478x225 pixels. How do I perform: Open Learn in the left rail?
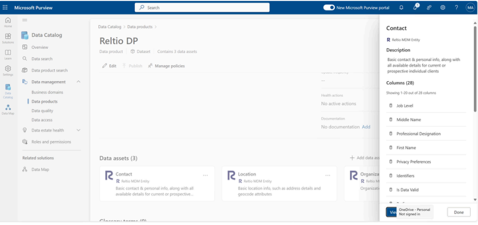(8, 55)
